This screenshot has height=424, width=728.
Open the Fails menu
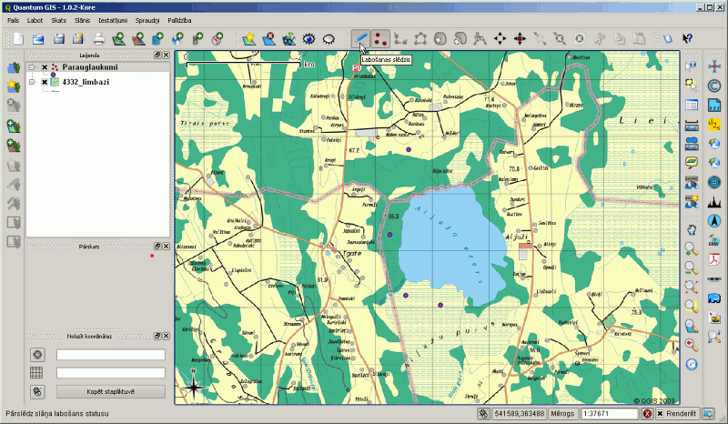[14, 20]
